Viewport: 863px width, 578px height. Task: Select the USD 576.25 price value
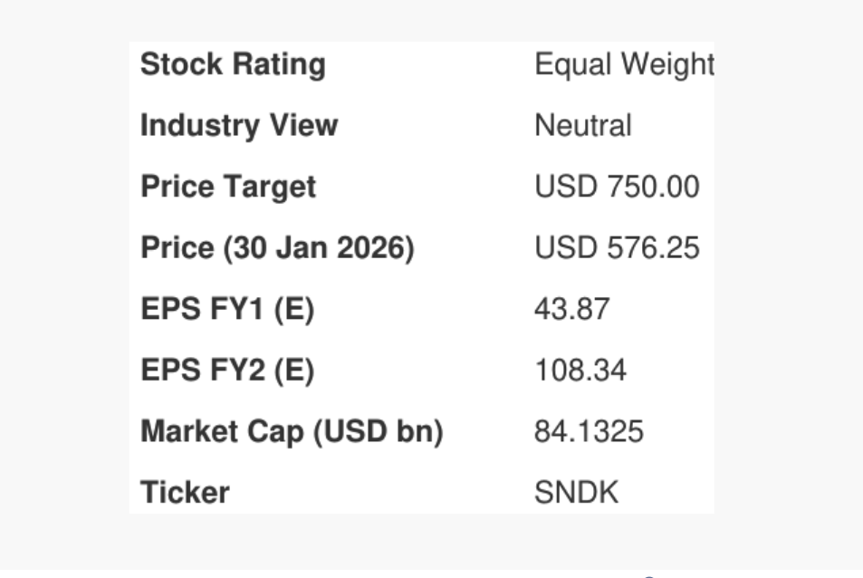click(x=617, y=248)
